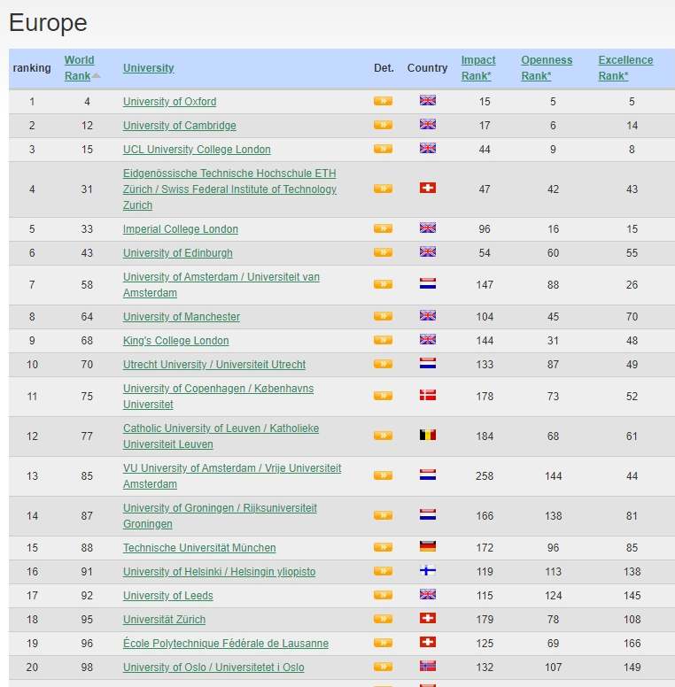Image resolution: width=675 pixels, height=687 pixels.
Task: Open details icon for University of Cambridge
Action: (383, 126)
